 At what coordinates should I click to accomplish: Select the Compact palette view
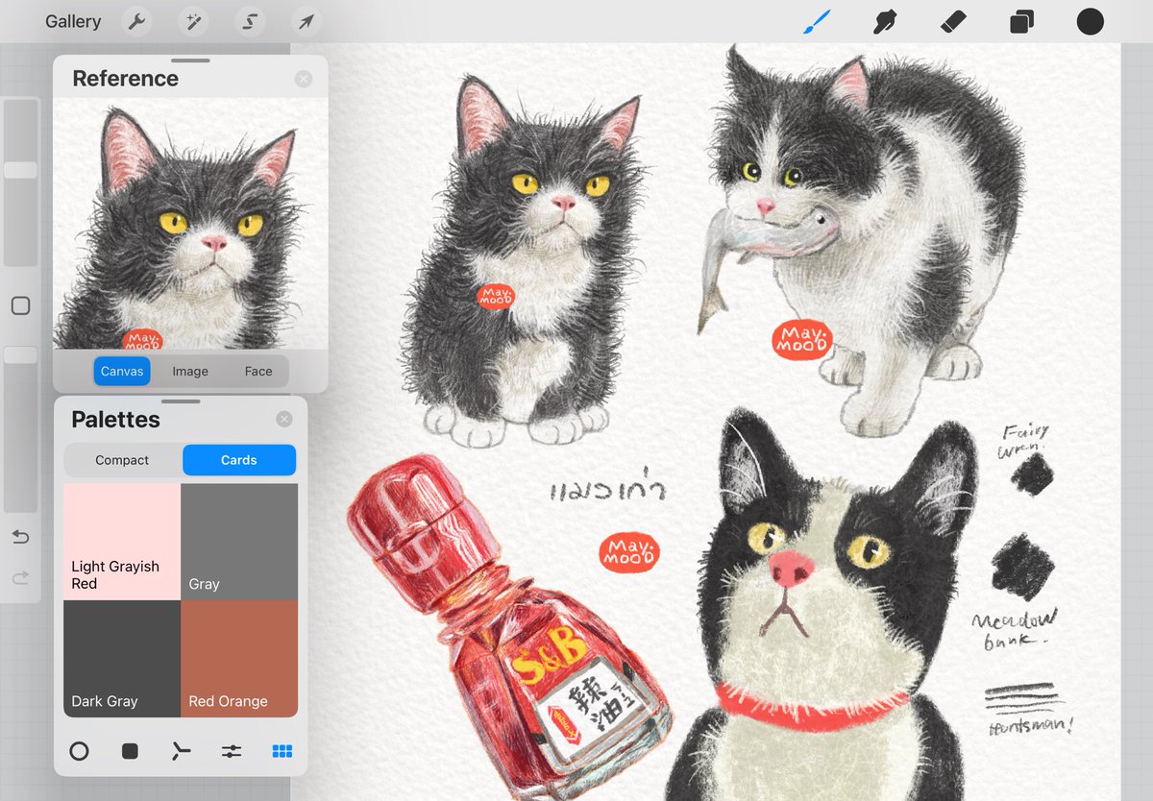pyautogui.click(x=122, y=460)
